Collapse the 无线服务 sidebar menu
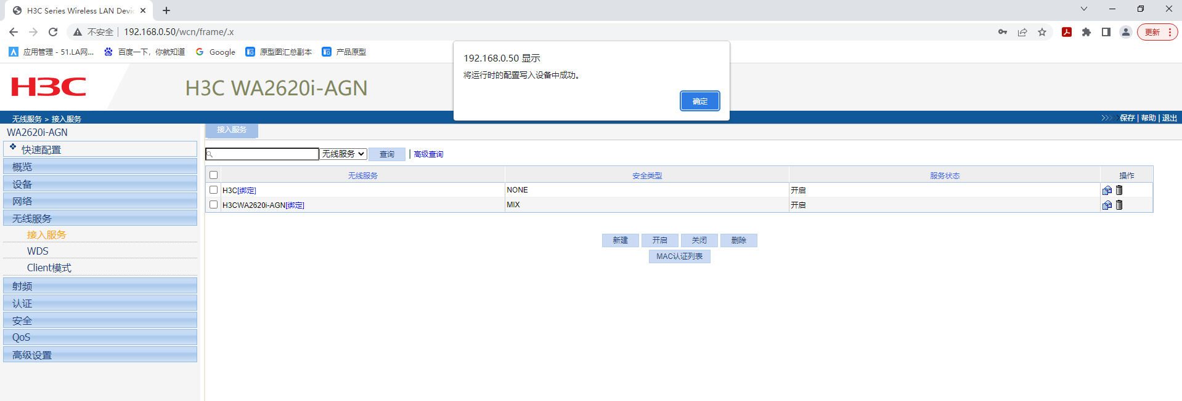Viewport: 1182px width, 401px height. click(x=100, y=218)
